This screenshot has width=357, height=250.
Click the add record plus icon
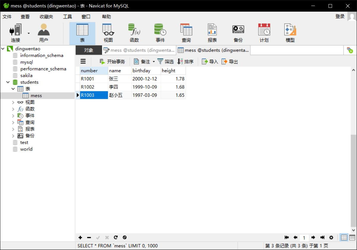[80, 237]
